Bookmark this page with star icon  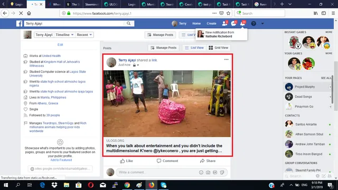point(228,13)
